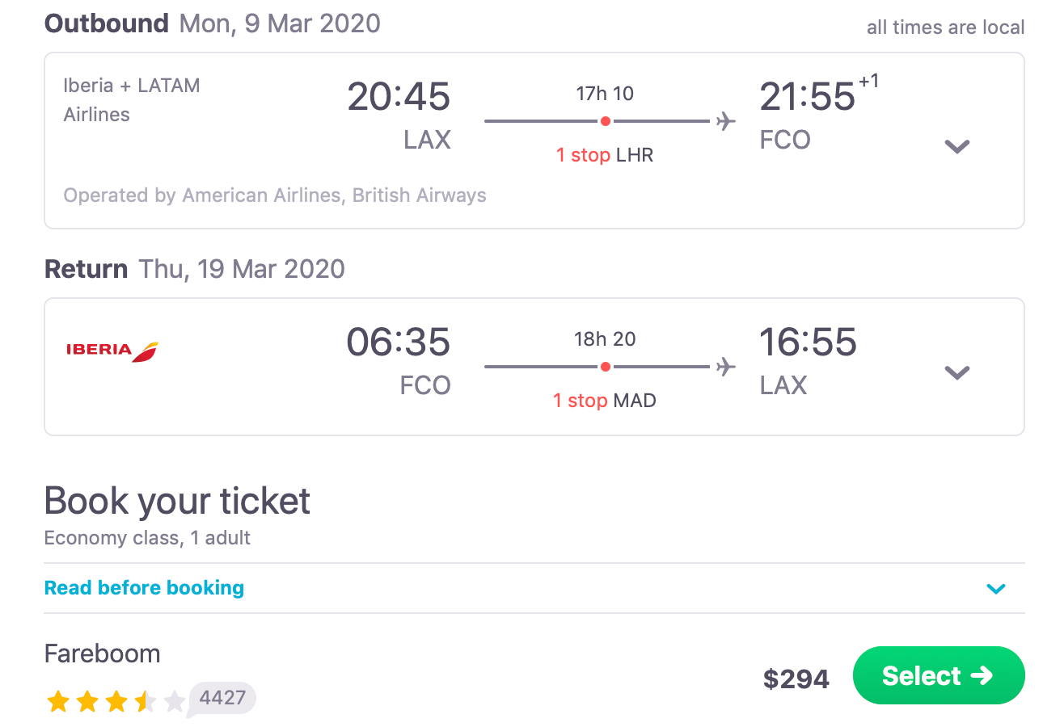Click the red stop dot for MAD
Screen dimensions: 1043x727
605,367
